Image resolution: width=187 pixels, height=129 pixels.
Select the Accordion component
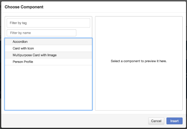[x=48, y=42]
